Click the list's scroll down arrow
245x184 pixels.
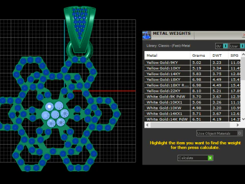pyautogui.click(x=243, y=119)
